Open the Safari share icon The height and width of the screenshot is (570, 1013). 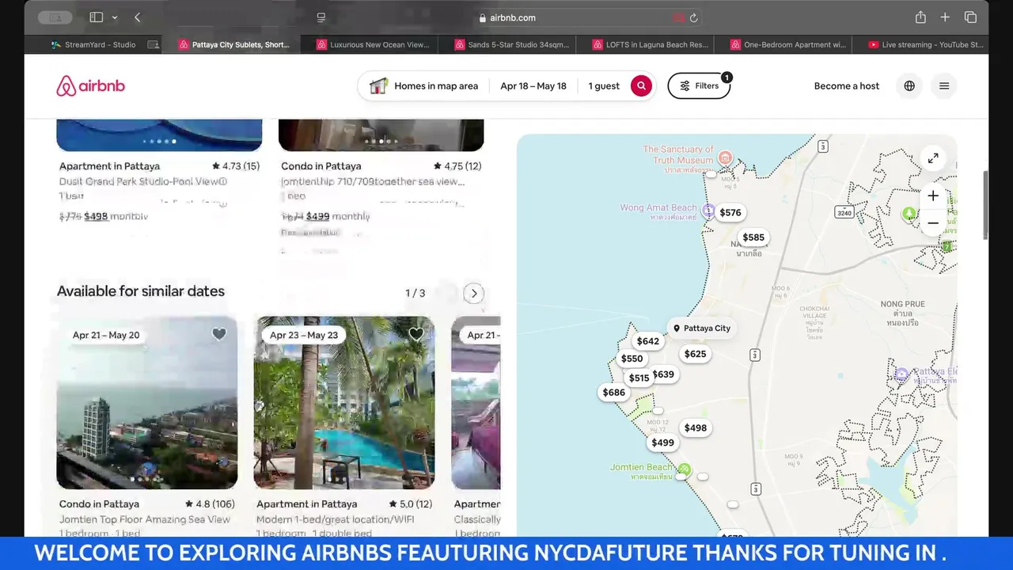click(920, 17)
